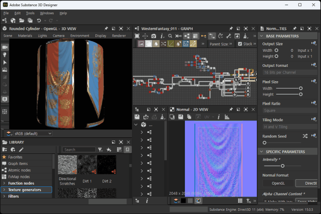Viewport: 321px width, 214px height.
Task: Open the Favorites category in Library
Action: click(26, 157)
